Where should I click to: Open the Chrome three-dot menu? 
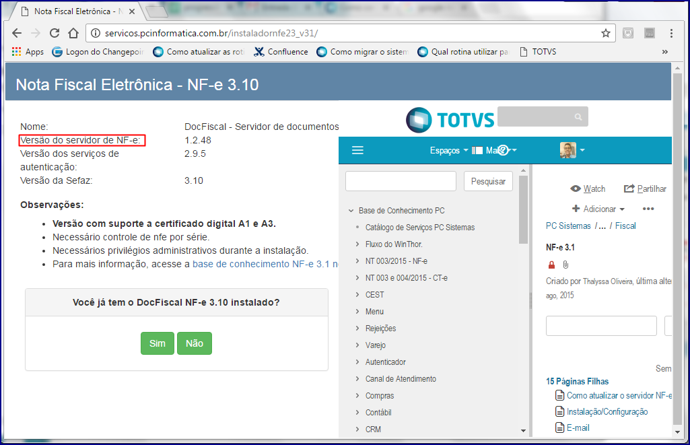tap(671, 33)
